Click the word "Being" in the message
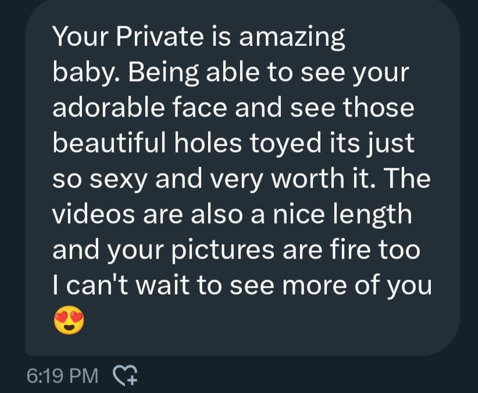 (x=152, y=74)
